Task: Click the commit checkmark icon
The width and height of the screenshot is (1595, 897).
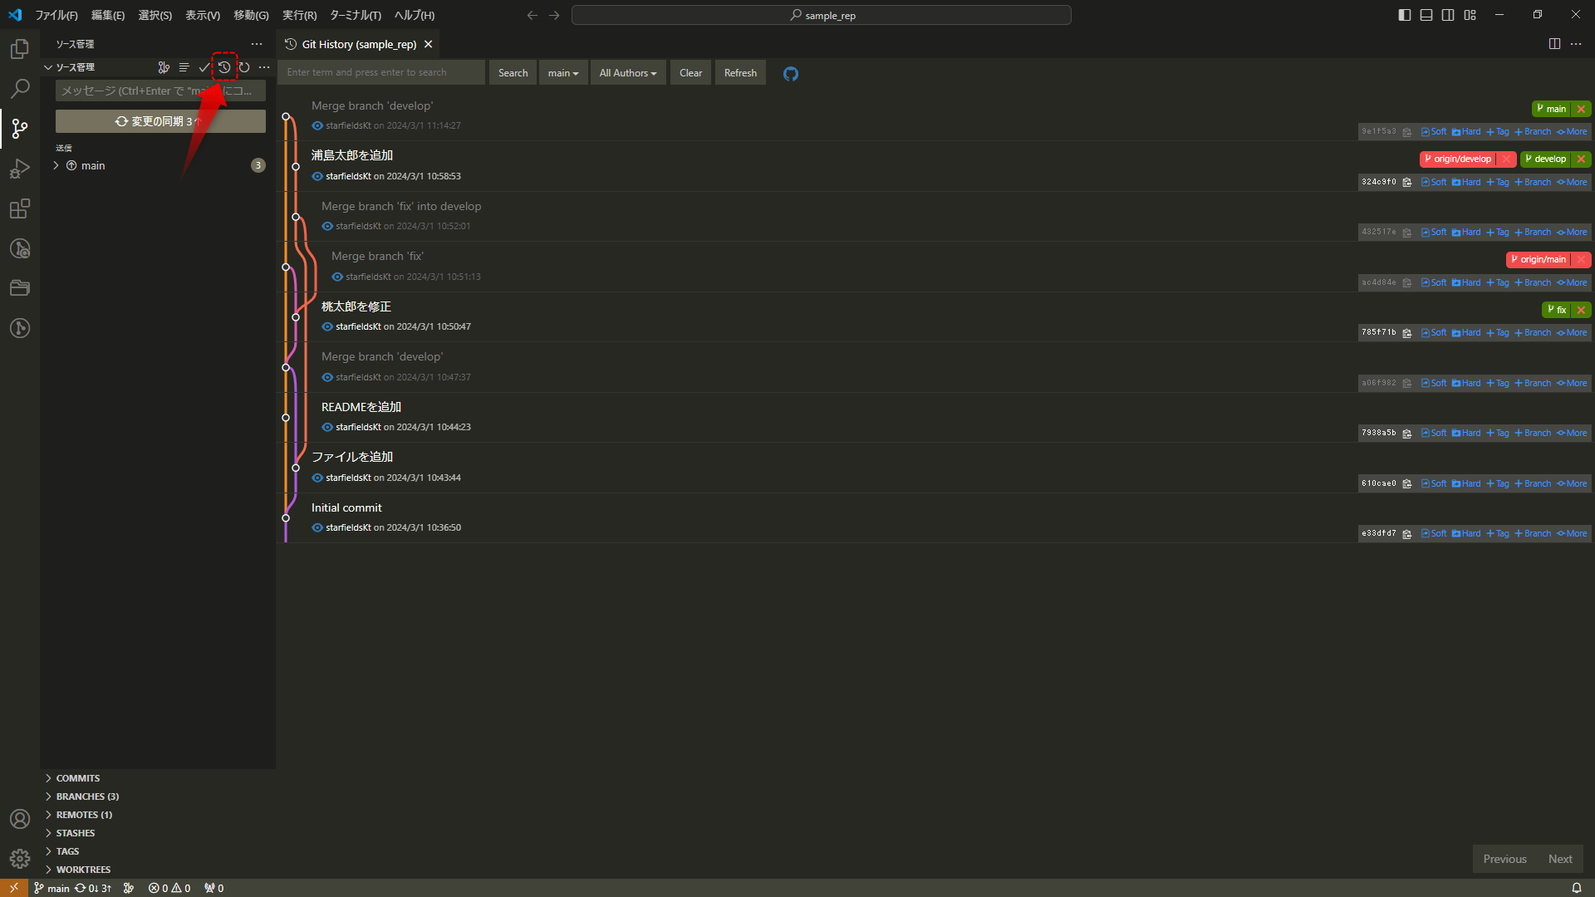Action: 204,67
